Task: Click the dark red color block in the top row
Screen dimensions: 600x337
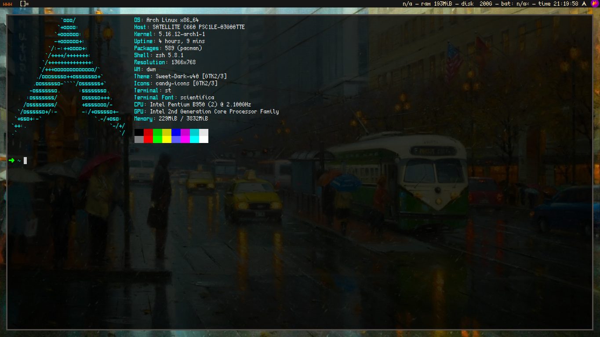Action: [148, 132]
